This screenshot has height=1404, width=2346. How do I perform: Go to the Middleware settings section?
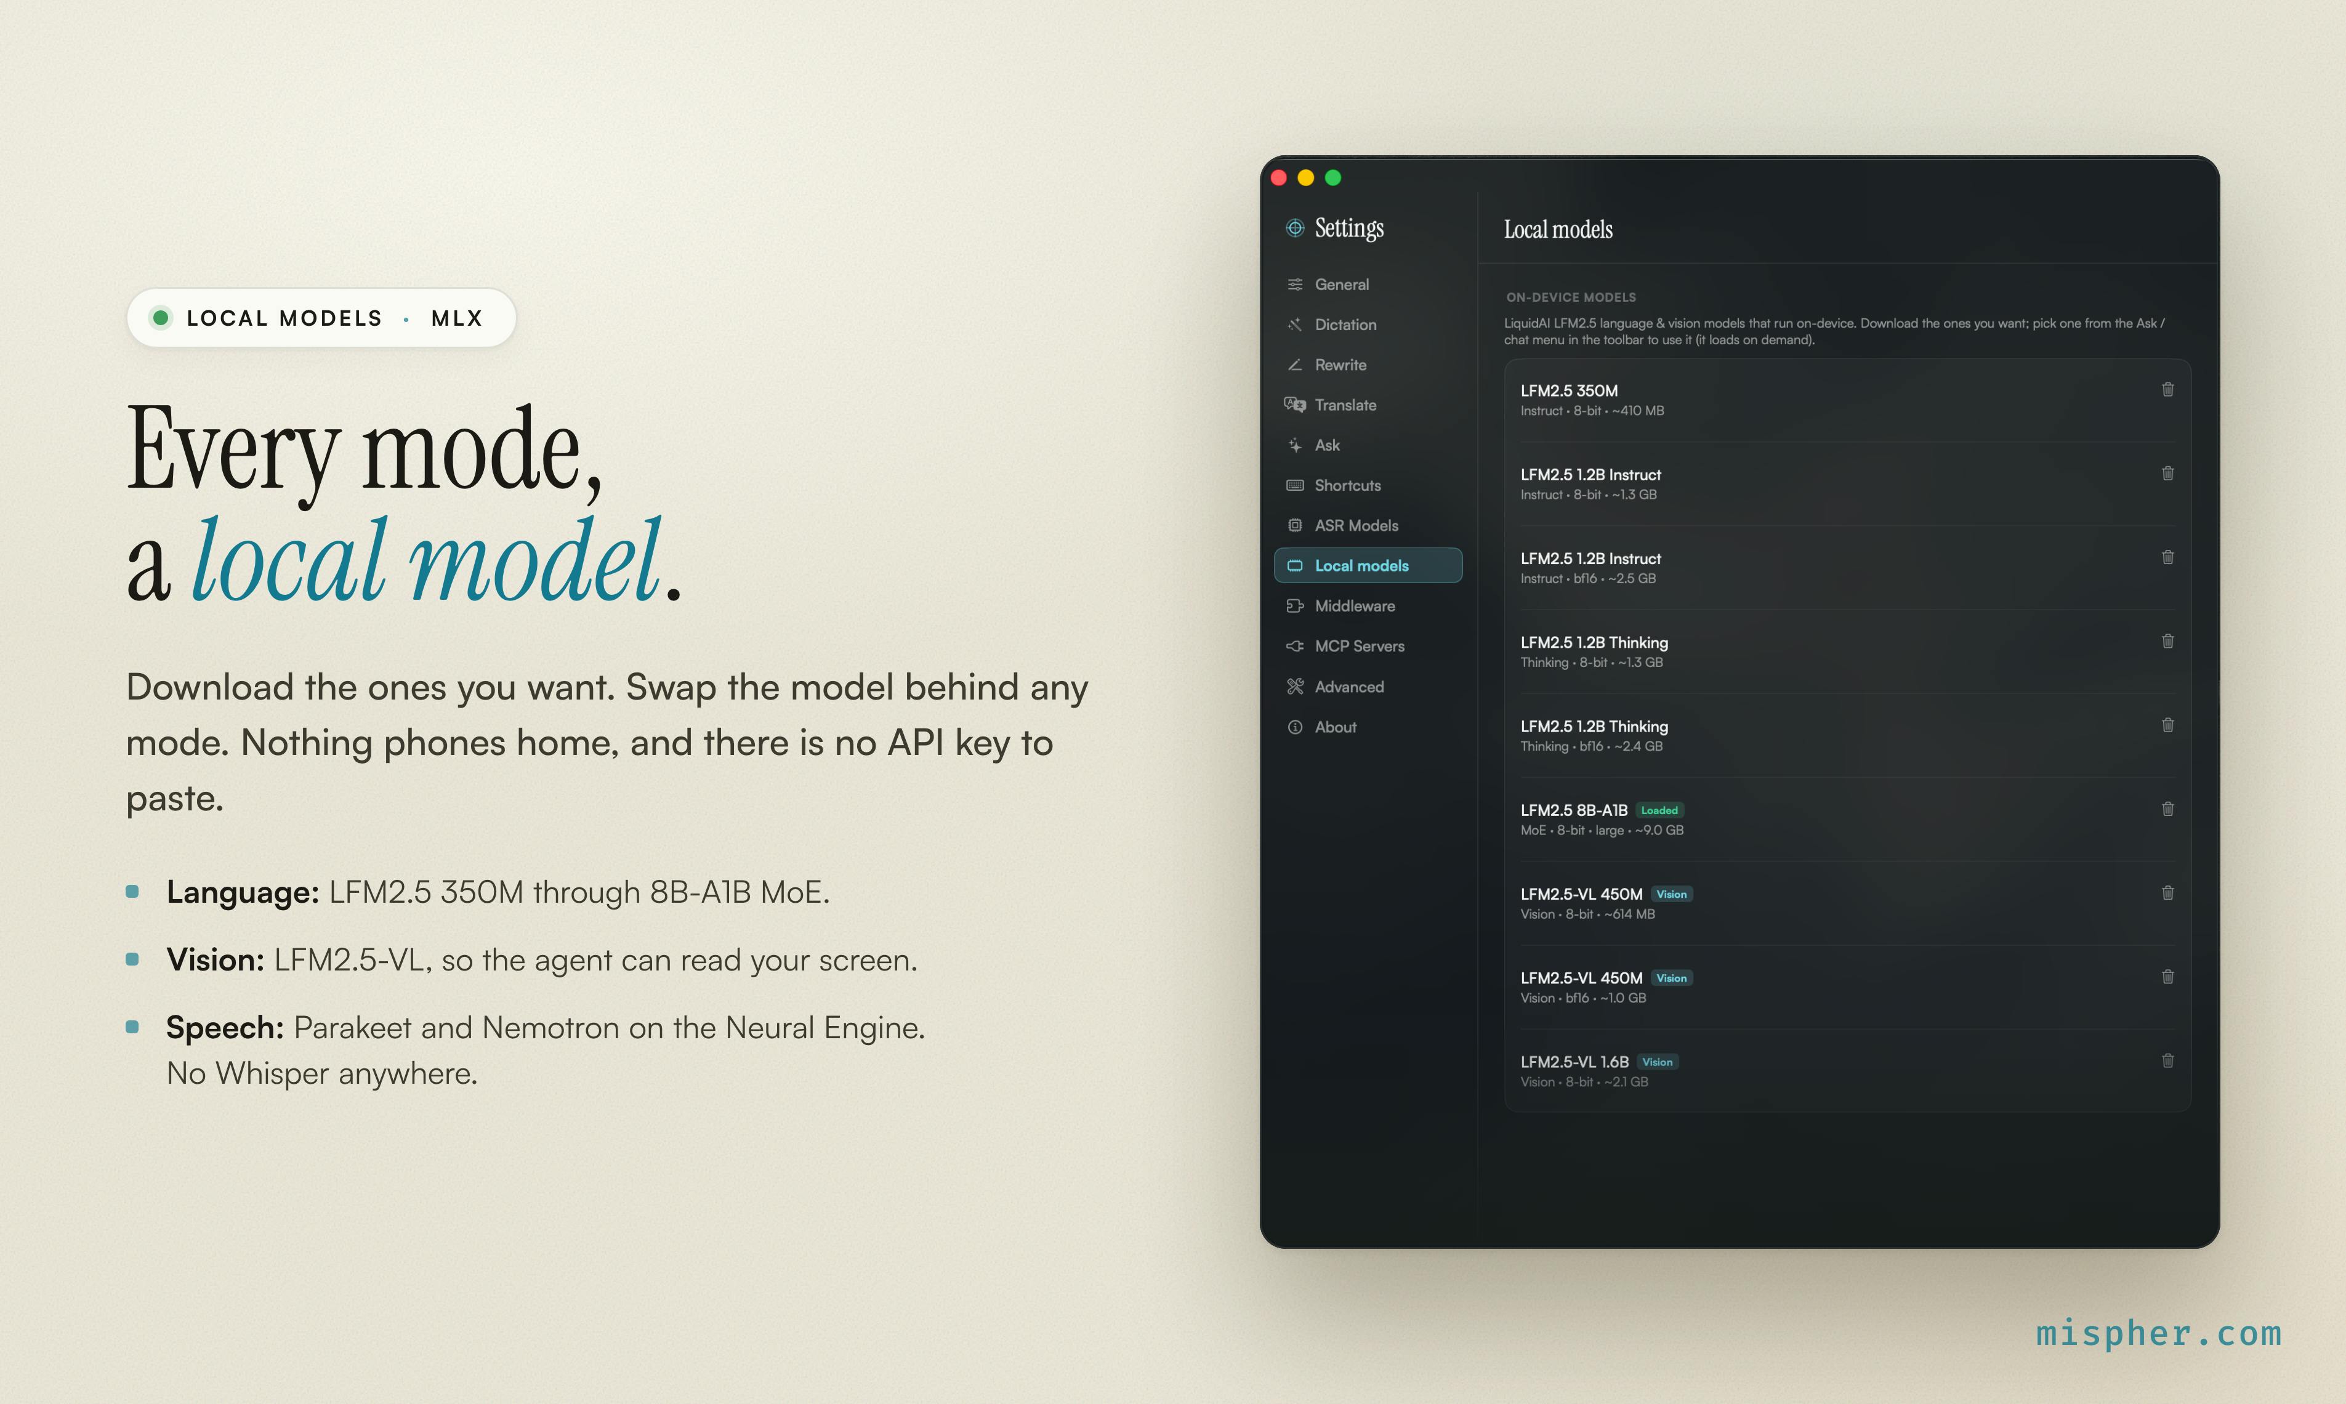[1368, 607]
